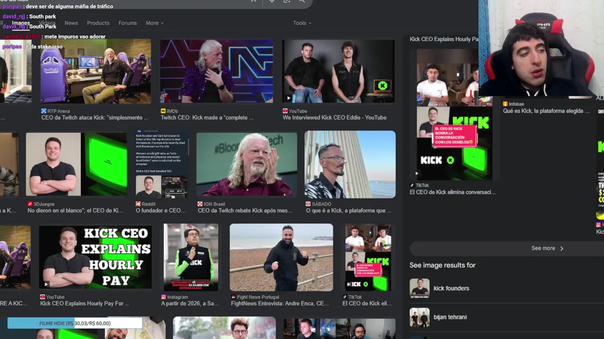The image size is (604, 339).
Task: Click play icon on the small TikTok result thumbnail
Action: point(349,284)
